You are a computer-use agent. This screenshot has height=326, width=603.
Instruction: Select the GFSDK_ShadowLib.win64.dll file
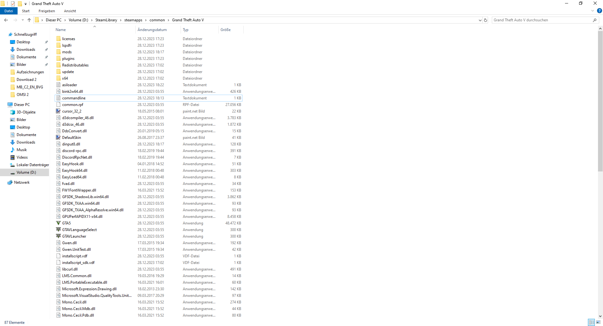[x=149, y=197]
